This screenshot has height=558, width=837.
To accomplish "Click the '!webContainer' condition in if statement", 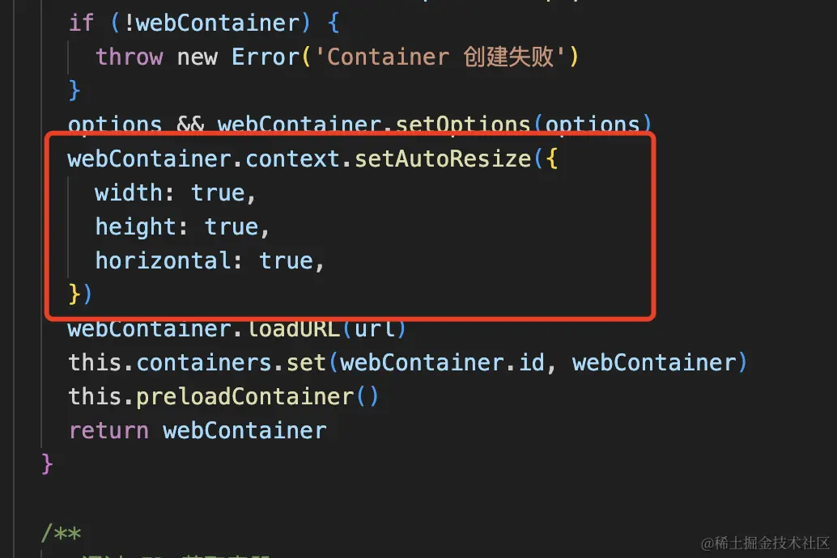I will click(x=210, y=23).
